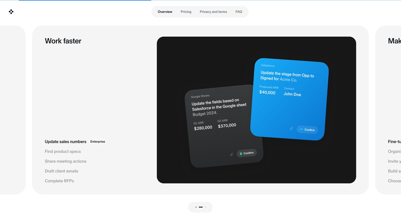Select the Update sales numbers item
The width and height of the screenshot is (401, 216).
66,142
